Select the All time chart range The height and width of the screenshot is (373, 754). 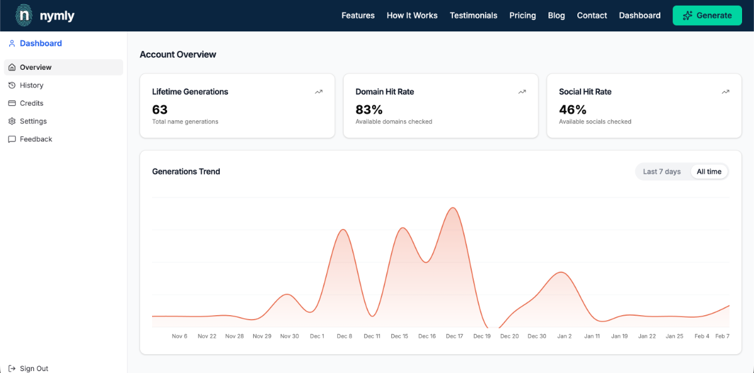pos(709,172)
